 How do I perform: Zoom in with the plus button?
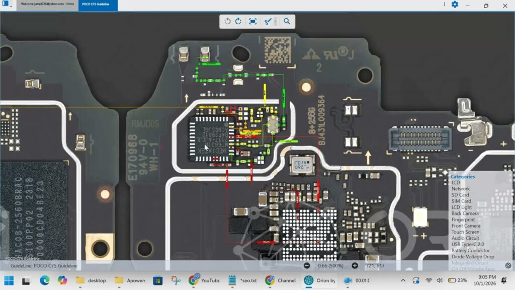coord(355,266)
